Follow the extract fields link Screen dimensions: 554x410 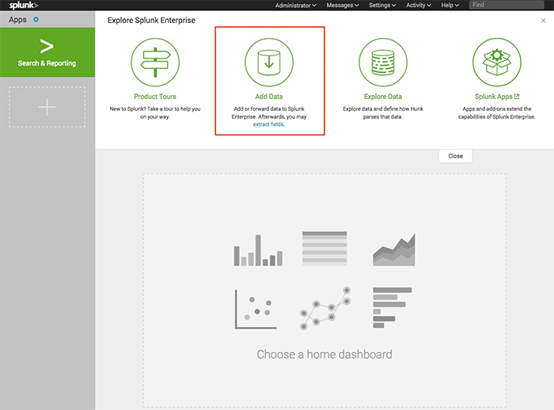coord(268,125)
